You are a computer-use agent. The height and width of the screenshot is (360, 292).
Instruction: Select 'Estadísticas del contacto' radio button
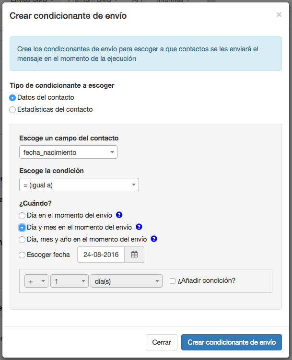tap(13, 110)
